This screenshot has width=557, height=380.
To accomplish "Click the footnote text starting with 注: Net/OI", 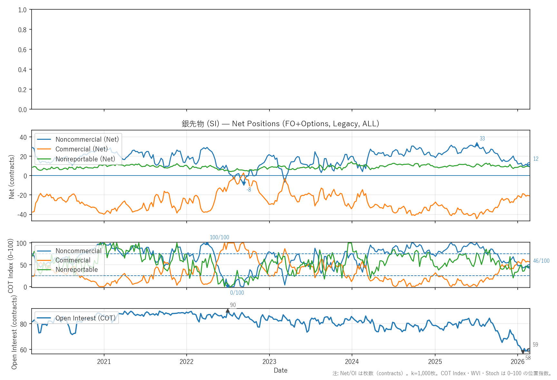I will (442, 374).
